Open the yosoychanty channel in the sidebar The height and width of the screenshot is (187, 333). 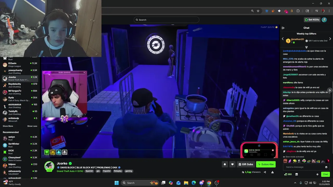point(20,71)
